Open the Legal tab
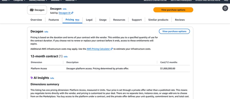 [x=89, y=20]
